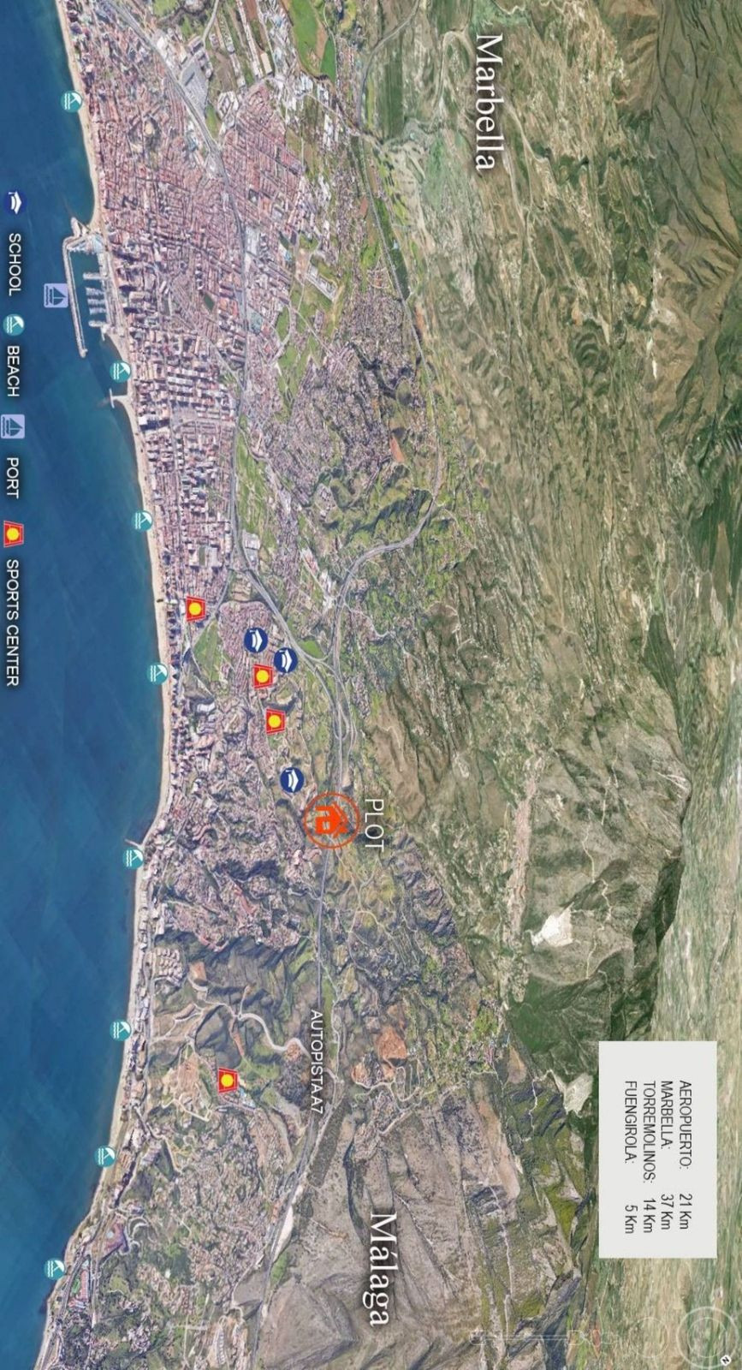
Task: Click the SCHOOL legend text
Action: (x=15, y=265)
